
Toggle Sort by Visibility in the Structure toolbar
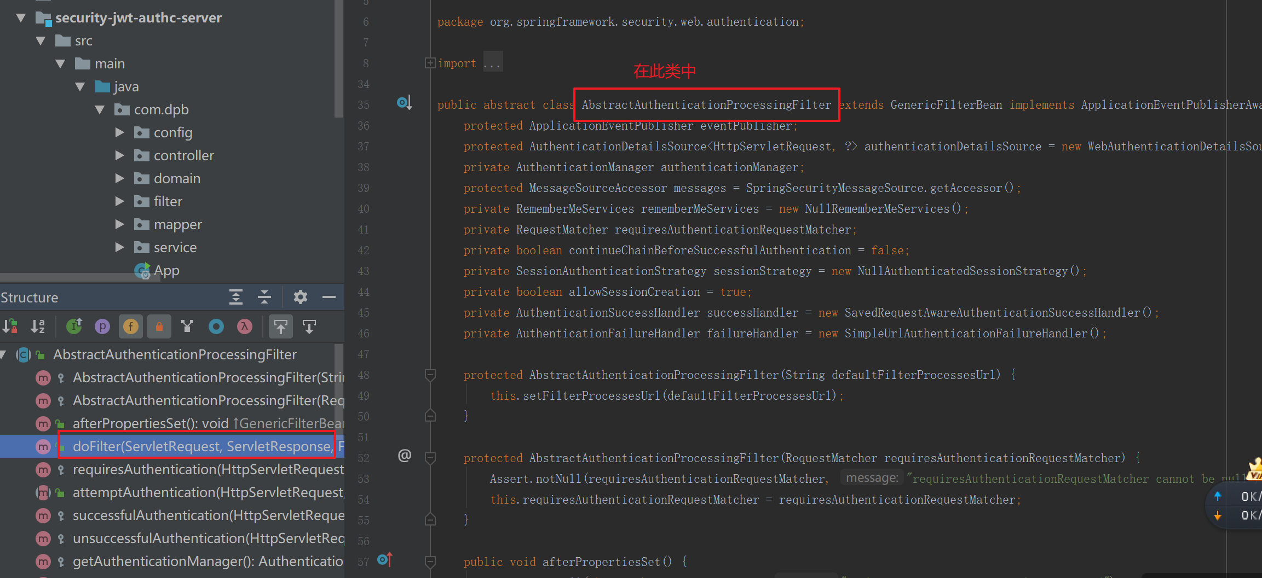tap(10, 326)
